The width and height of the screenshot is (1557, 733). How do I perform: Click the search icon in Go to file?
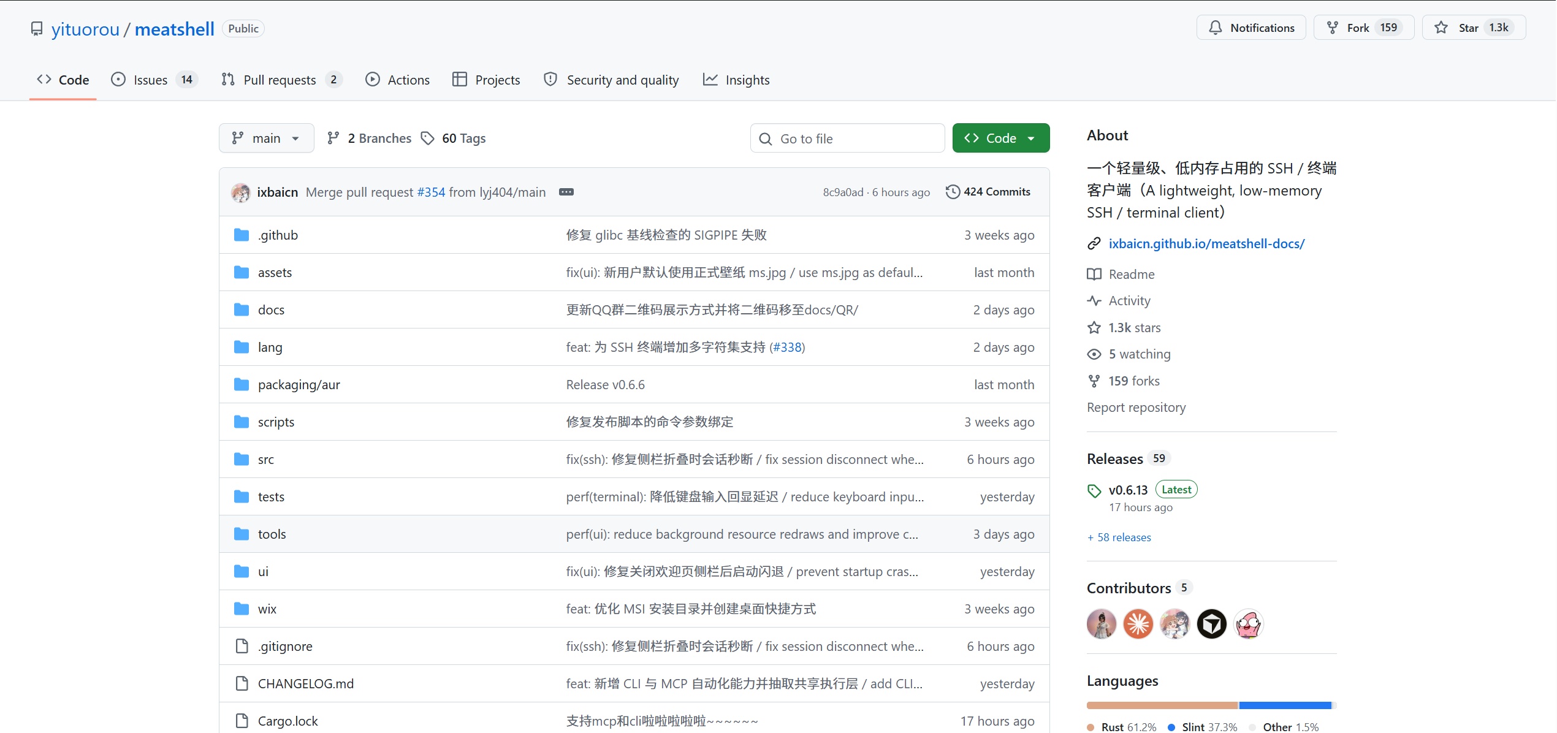(766, 139)
